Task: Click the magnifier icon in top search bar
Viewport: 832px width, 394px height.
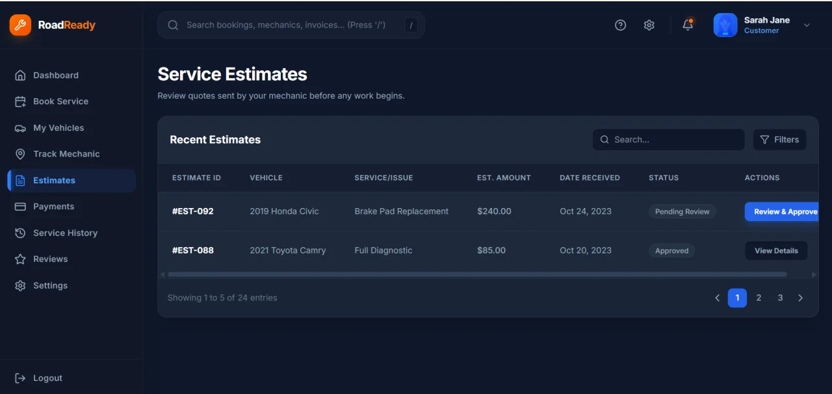Action: pos(173,25)
